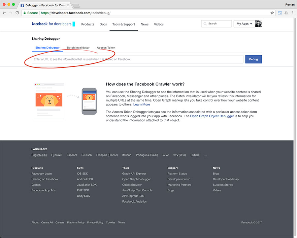This screenshot has height=238, width=297.
Task: Open Graph API Explorer footer link
Action: 134,174
